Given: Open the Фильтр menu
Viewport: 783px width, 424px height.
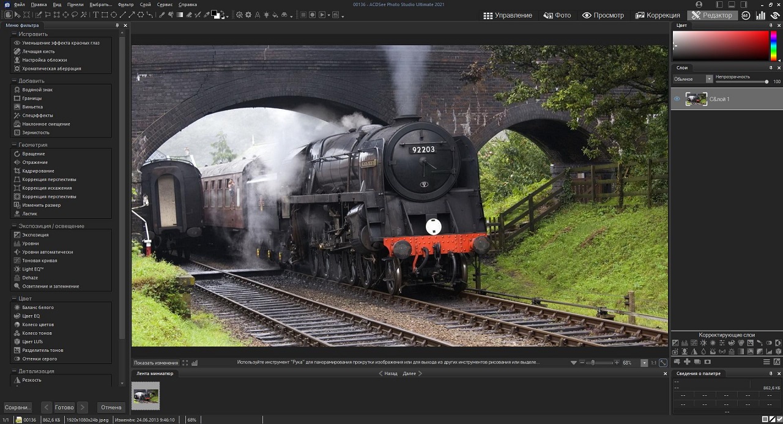Looking at the screenshot, I should 125,4.
